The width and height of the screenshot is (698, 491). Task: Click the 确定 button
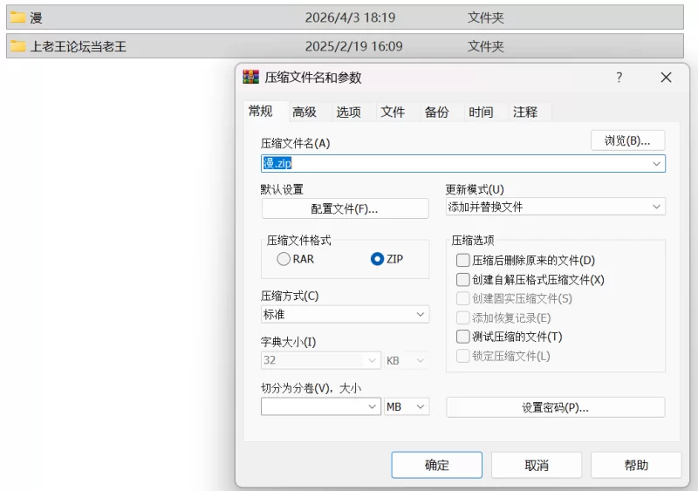click(436, 465)
